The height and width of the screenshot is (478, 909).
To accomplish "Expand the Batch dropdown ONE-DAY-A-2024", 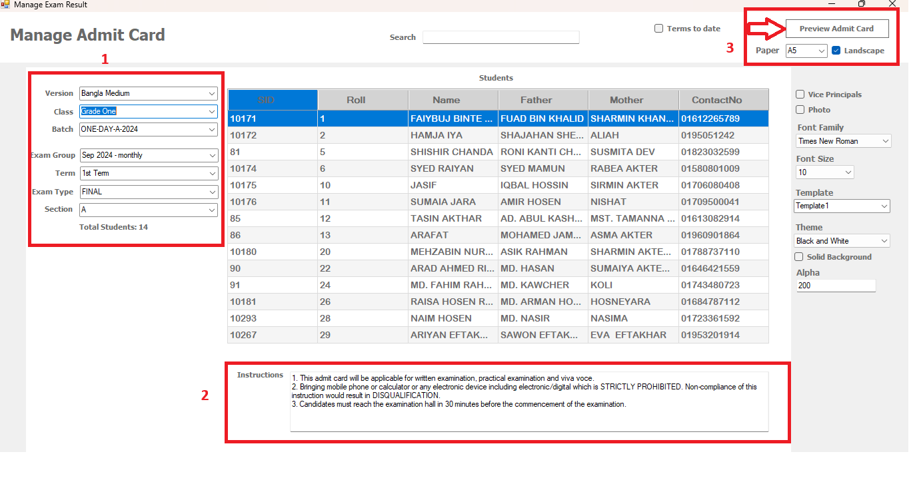I will [x=149, y=129].
